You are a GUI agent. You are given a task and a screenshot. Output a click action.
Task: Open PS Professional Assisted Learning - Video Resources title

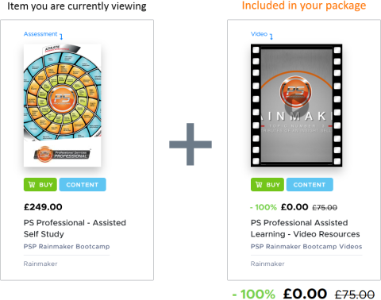[x=306, y=229]
